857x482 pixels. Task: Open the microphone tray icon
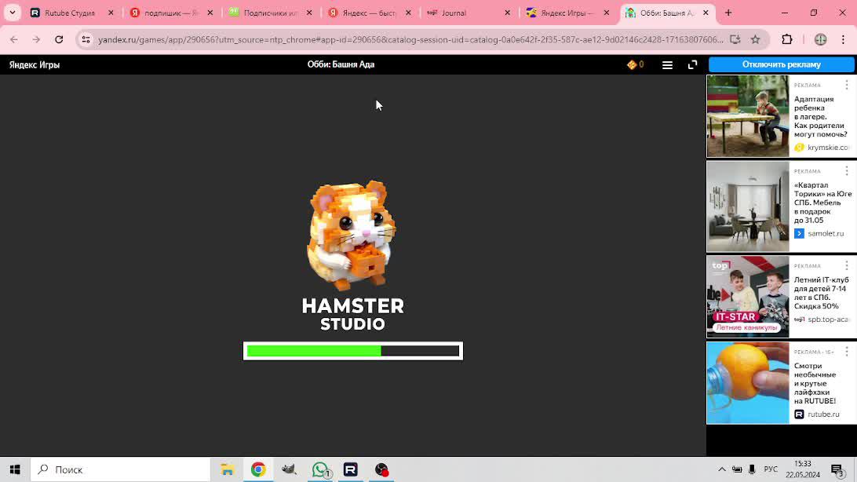752,469
